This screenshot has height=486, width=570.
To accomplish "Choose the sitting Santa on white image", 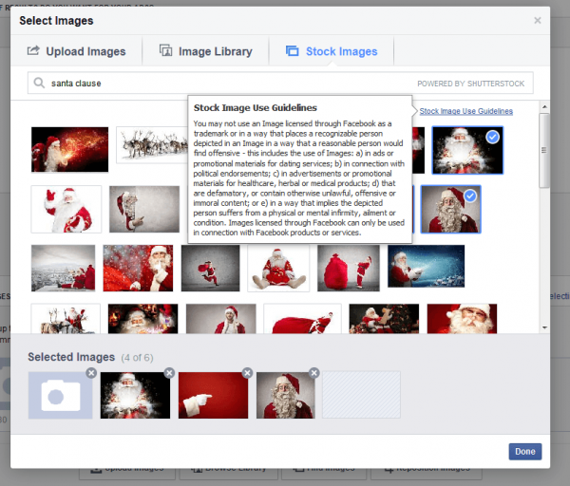I will [278, 268].
